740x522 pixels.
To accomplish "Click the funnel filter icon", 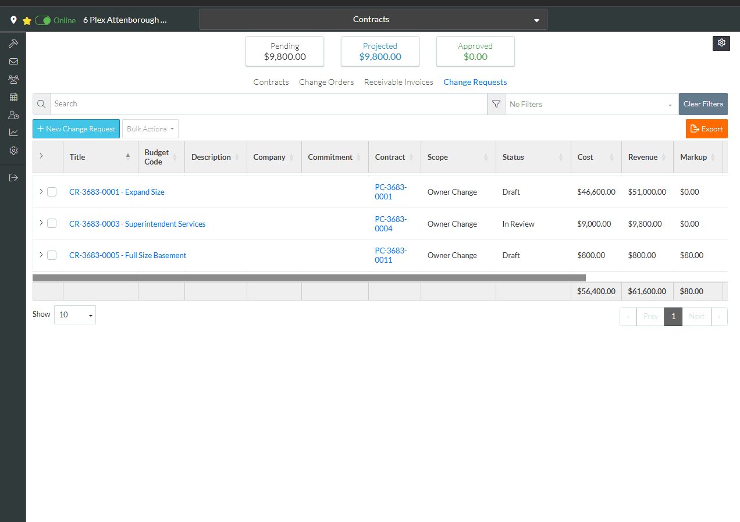I will point(496,104).
